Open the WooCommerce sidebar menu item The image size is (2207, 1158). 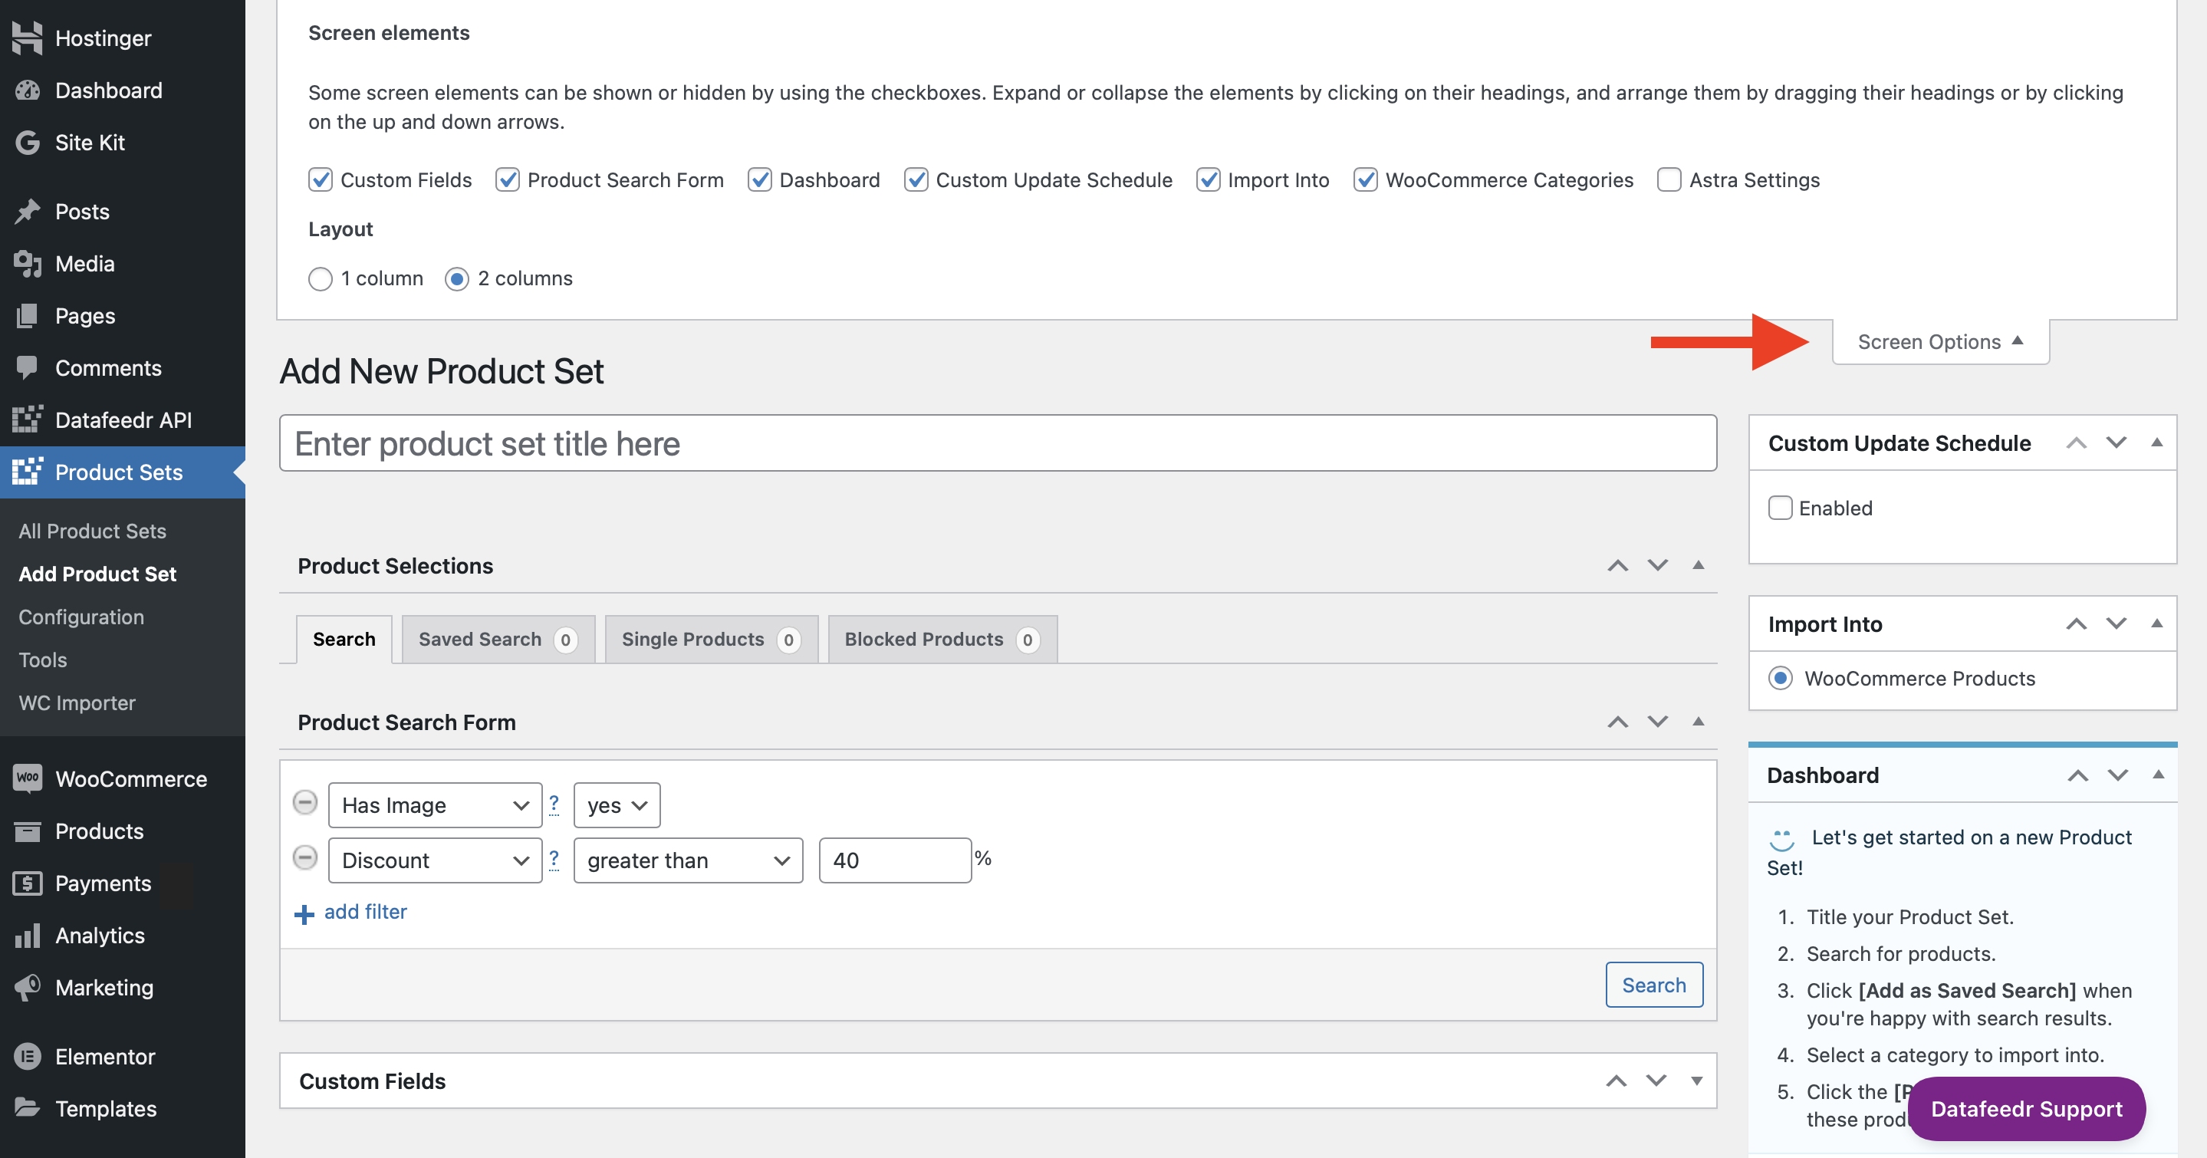tap(130, 778)
